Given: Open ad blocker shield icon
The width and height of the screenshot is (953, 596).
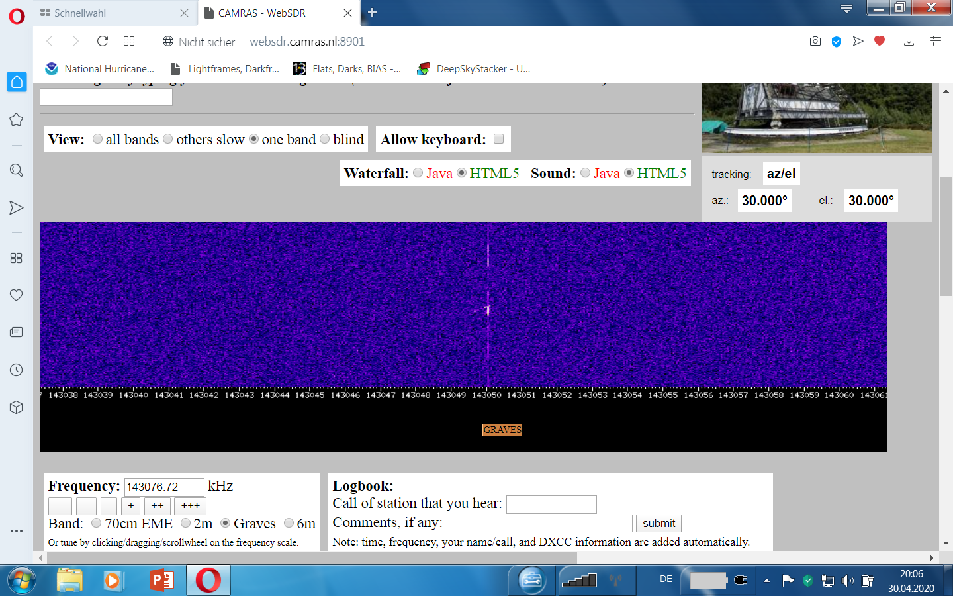Looking at the screenshot, I should coord(837,42).
